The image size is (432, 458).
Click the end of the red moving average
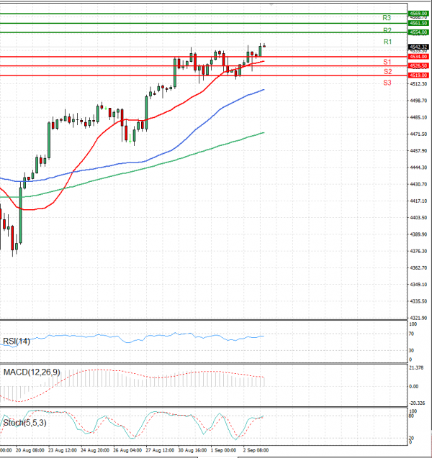click(x=264, y=61)
